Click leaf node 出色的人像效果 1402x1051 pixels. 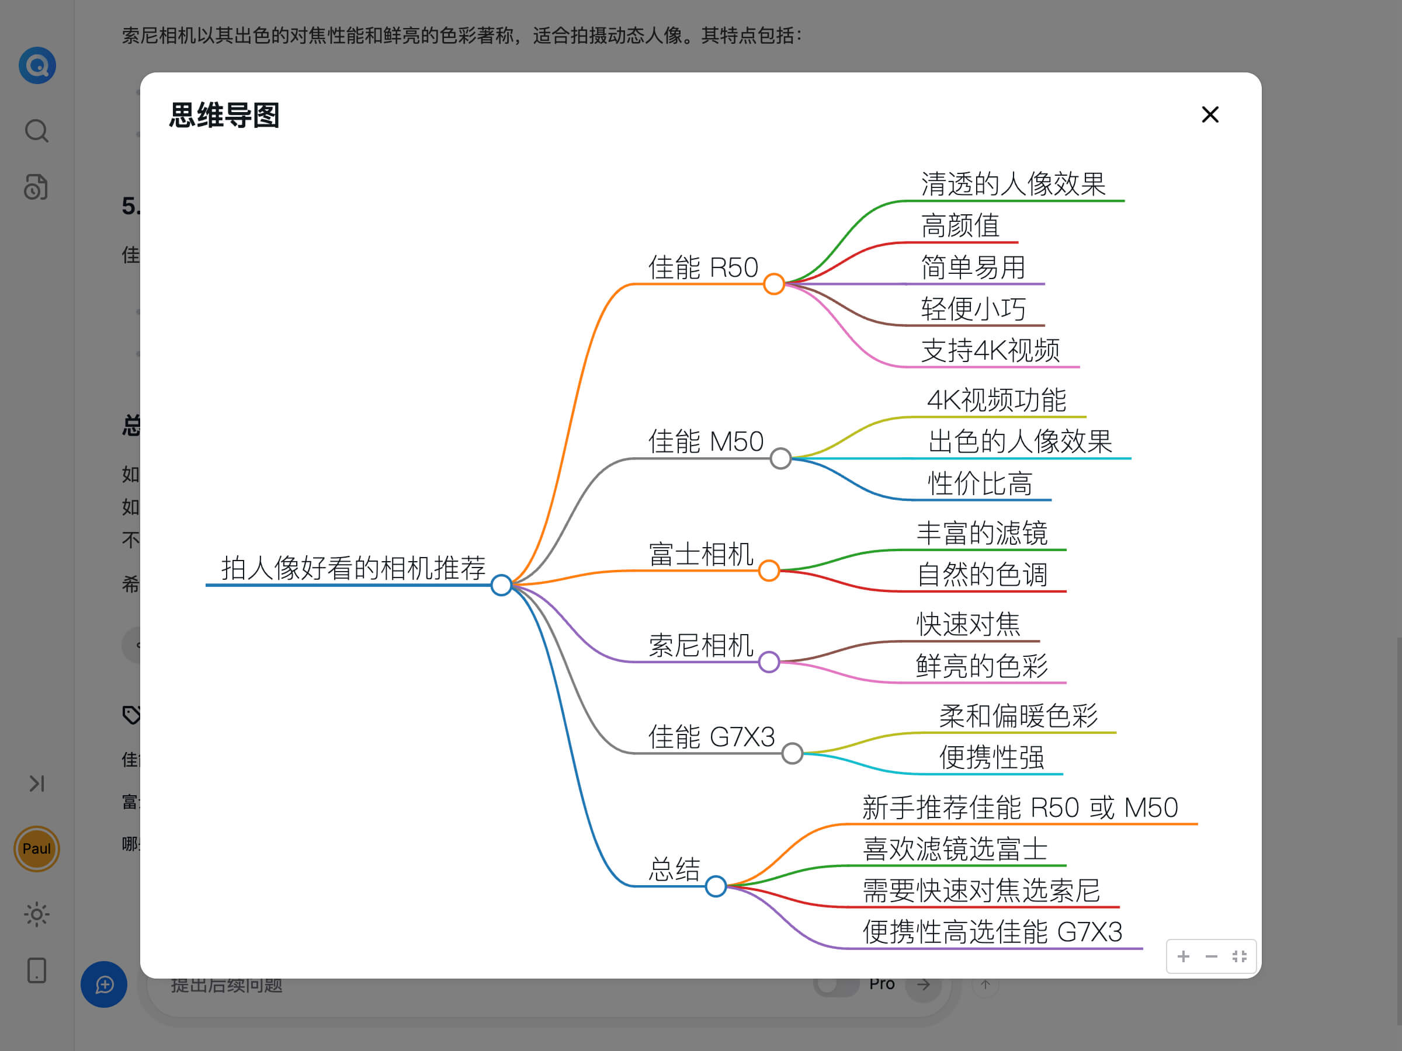tap(1020, 441)
